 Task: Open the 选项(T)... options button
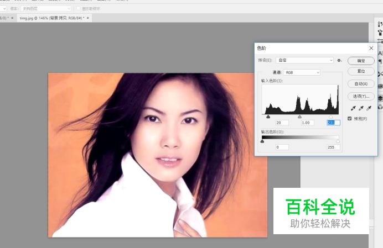point(361,96)
